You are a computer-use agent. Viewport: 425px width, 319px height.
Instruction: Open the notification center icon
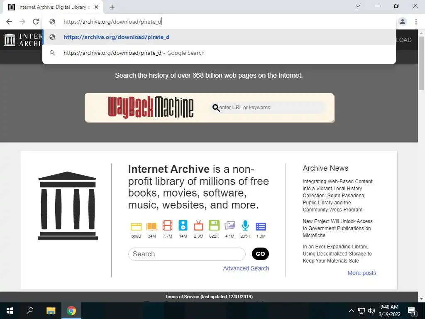point(412,311)
